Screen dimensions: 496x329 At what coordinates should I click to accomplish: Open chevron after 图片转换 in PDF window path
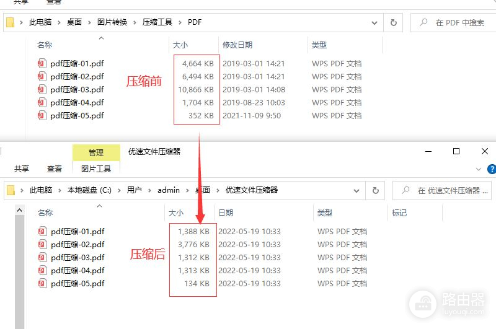[135, 22]
